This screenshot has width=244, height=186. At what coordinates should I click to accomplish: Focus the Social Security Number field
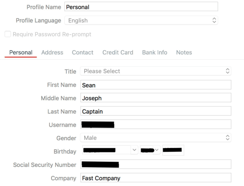click(x=156, y=164)
